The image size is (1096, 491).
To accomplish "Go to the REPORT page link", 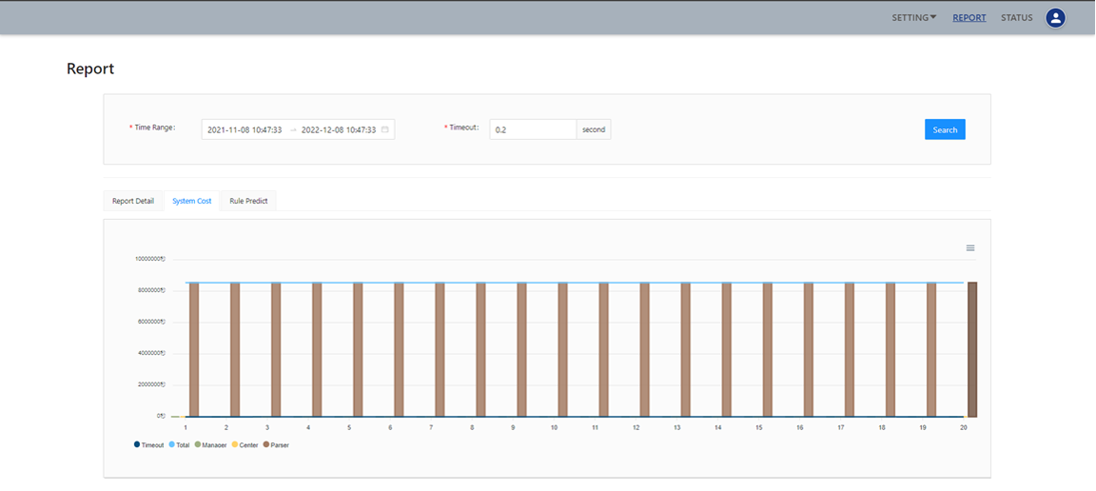I will coord(969,18).
